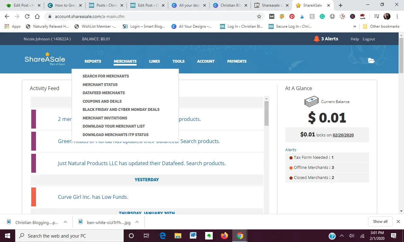Viewport: 404px width, 242px height.
Task: Click Show all downloads button
Action: click(380, 222)
